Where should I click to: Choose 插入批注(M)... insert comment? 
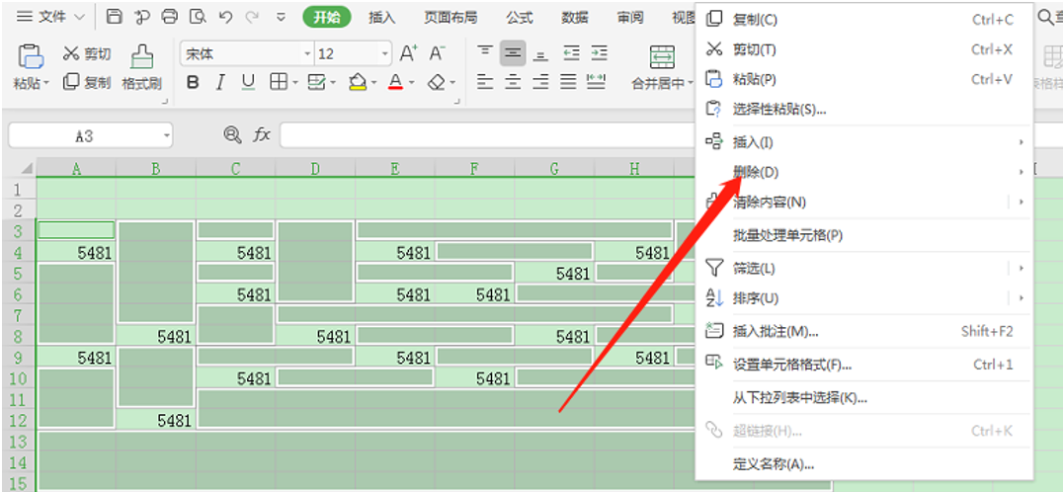point(864,331)
